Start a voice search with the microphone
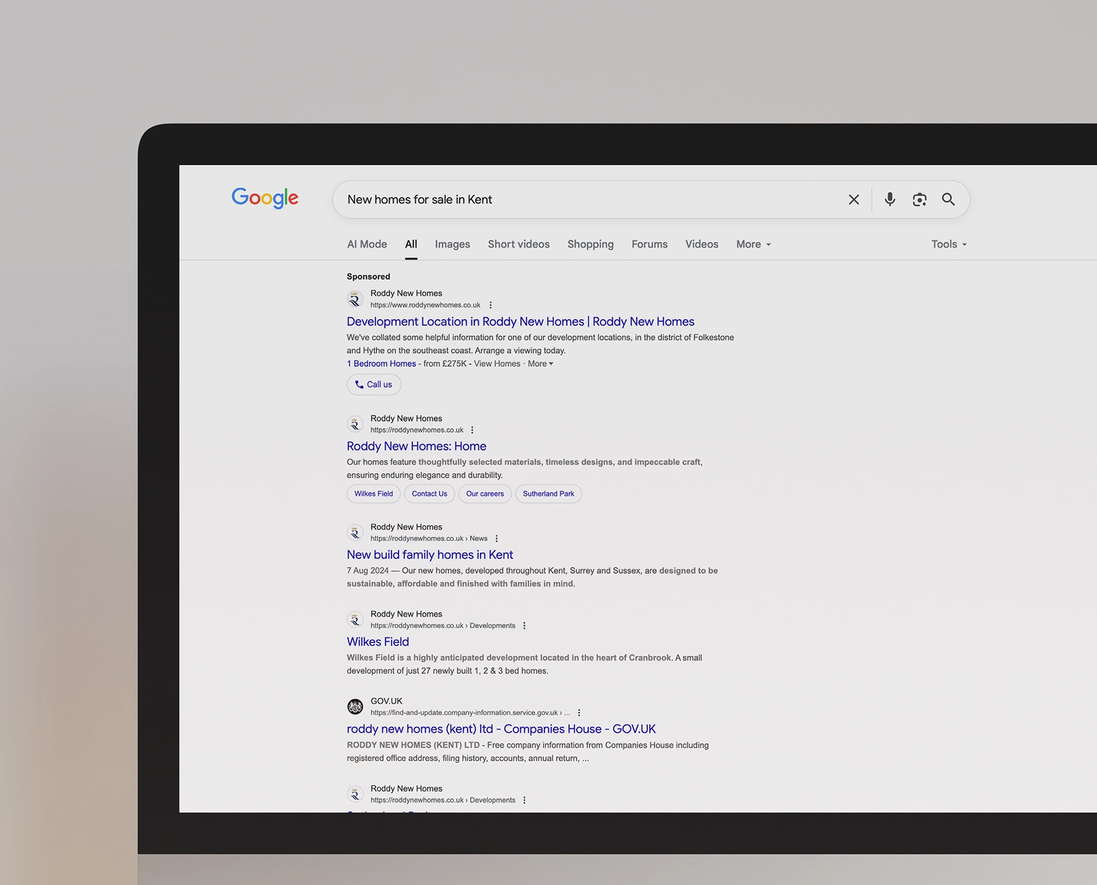 coord(889,199)
